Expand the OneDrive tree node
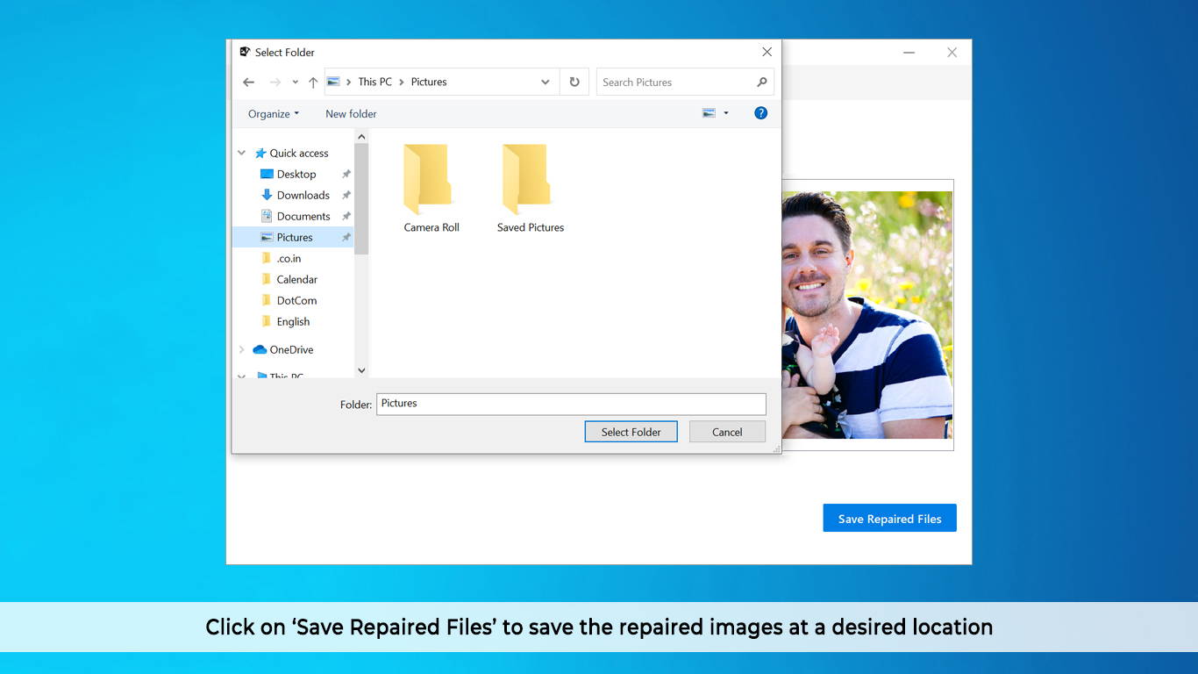The height and width of the screenshot is (674, 1198). pyautogui.click(x=242, y=349)
